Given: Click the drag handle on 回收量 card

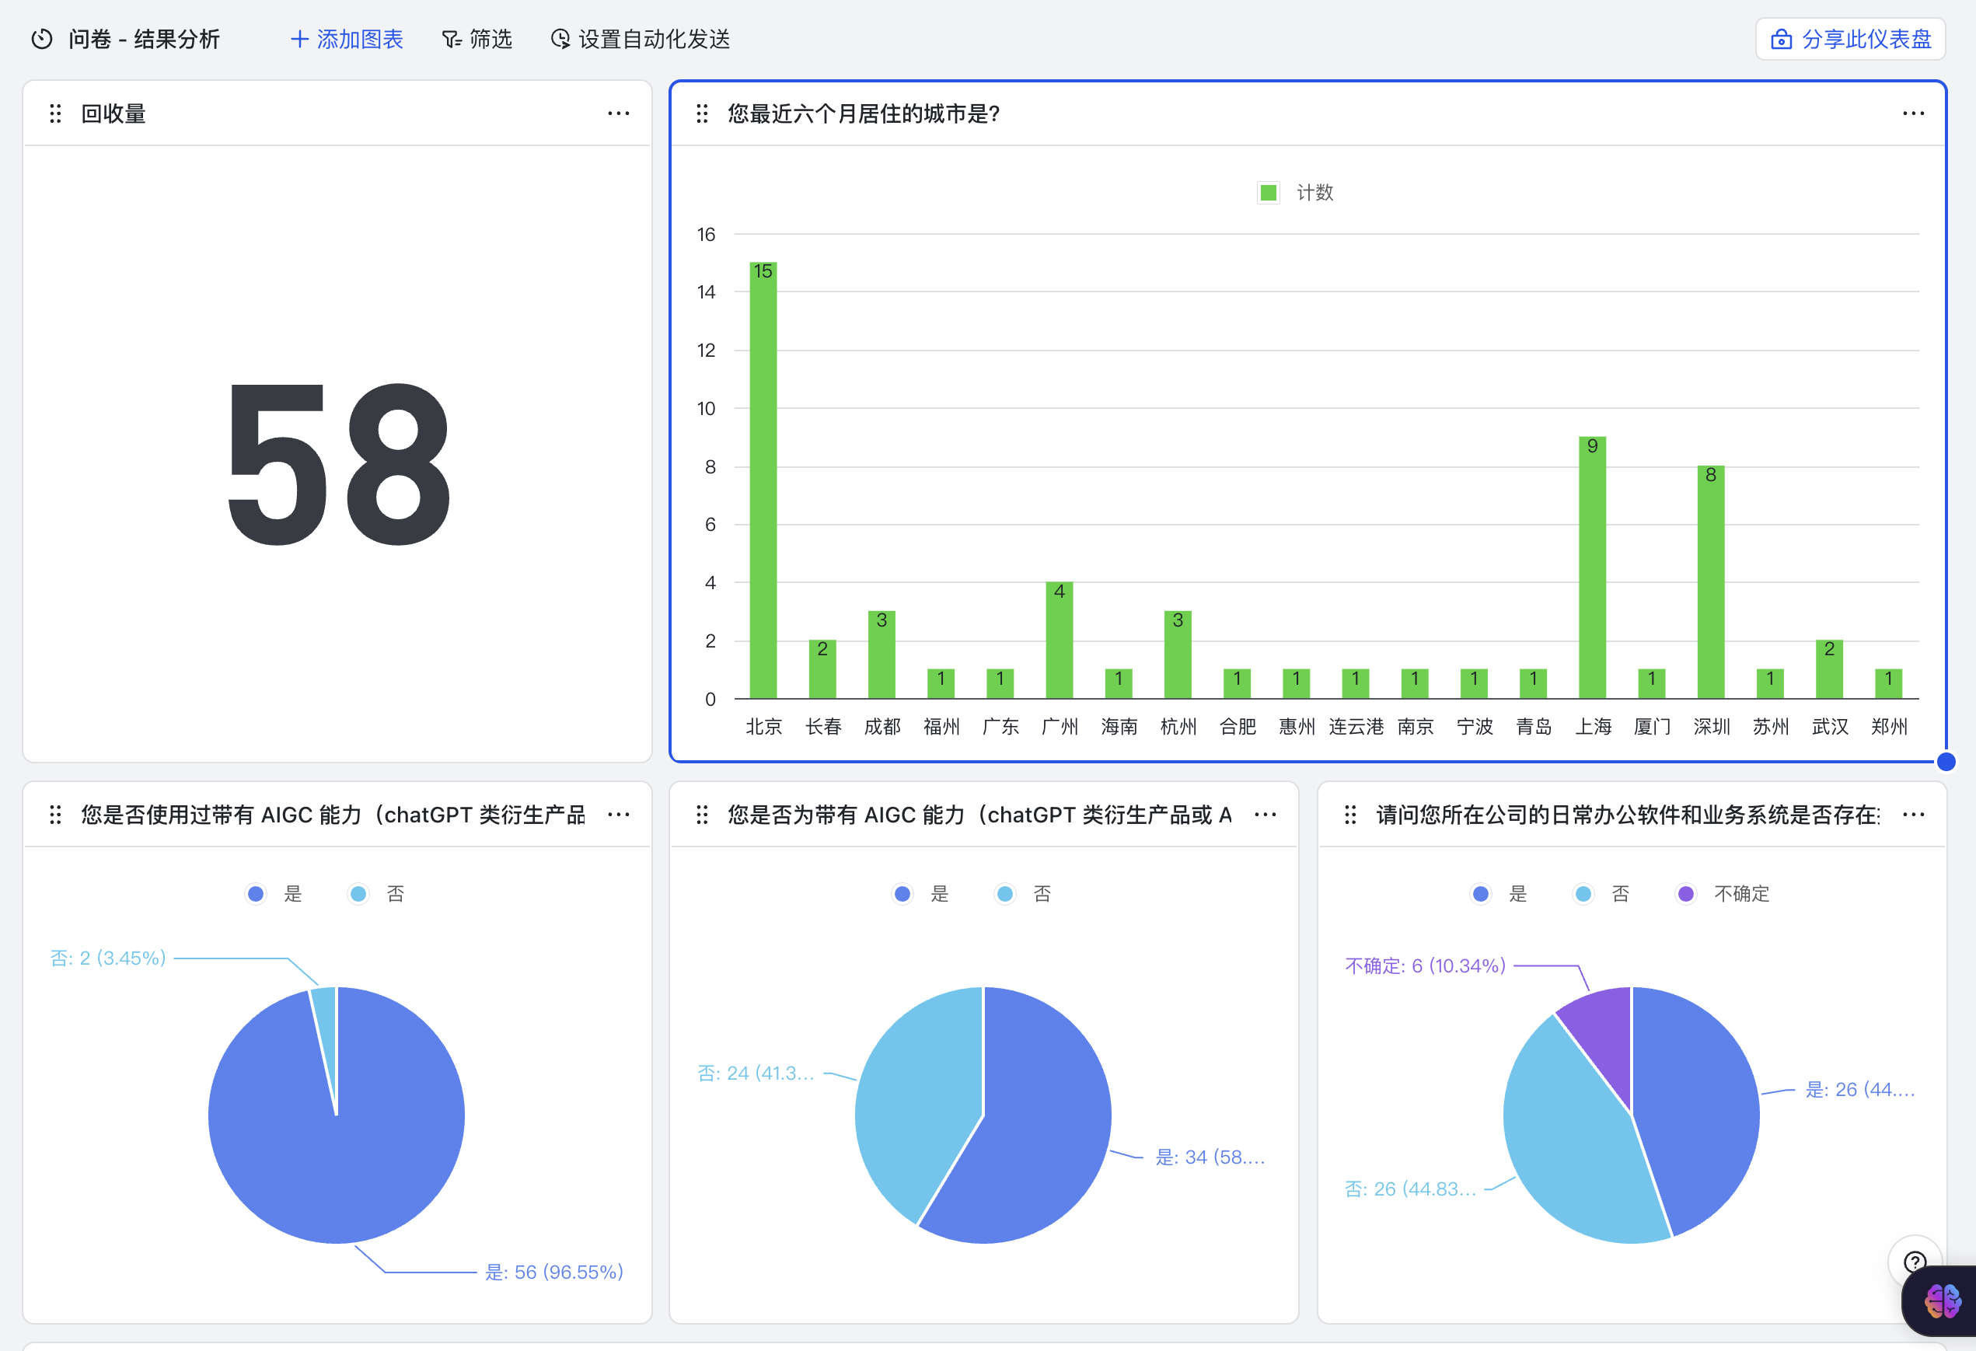Looking at the screenshot, I should tap(55, 114).
